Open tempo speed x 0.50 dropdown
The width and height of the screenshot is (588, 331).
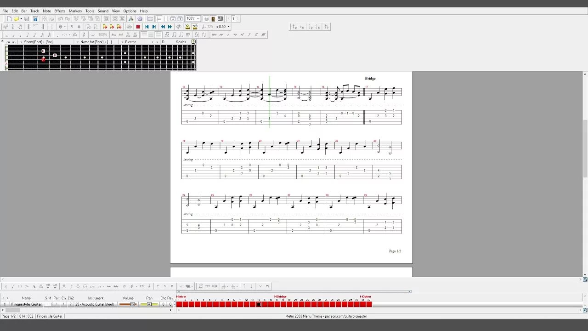point(223,27)
